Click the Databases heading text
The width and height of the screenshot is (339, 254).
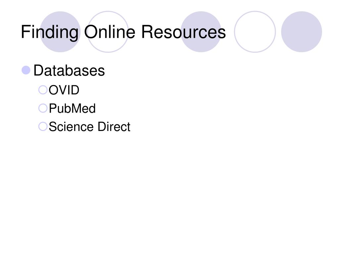click(69, 70)
